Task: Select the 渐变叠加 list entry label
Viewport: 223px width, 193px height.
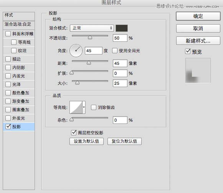Action: coord(21,101)
